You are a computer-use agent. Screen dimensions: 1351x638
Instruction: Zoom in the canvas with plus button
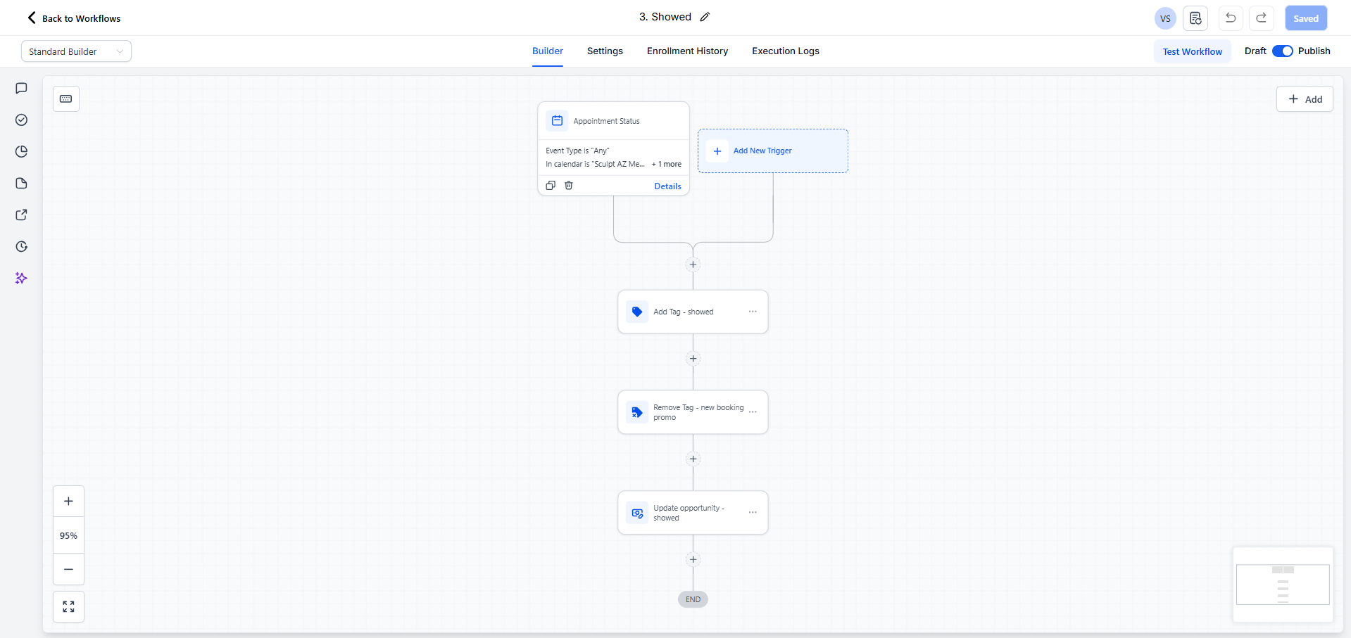click(x=68, y=502)
